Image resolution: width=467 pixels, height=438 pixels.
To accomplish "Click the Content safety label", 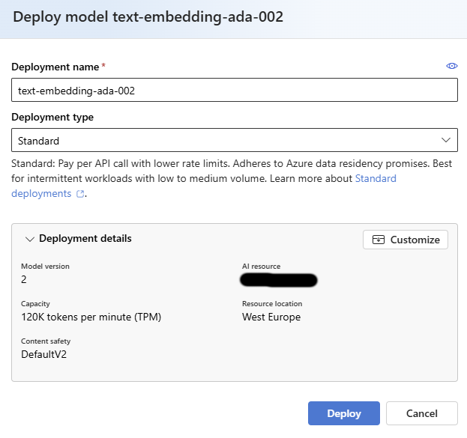I will pos(46,341).
